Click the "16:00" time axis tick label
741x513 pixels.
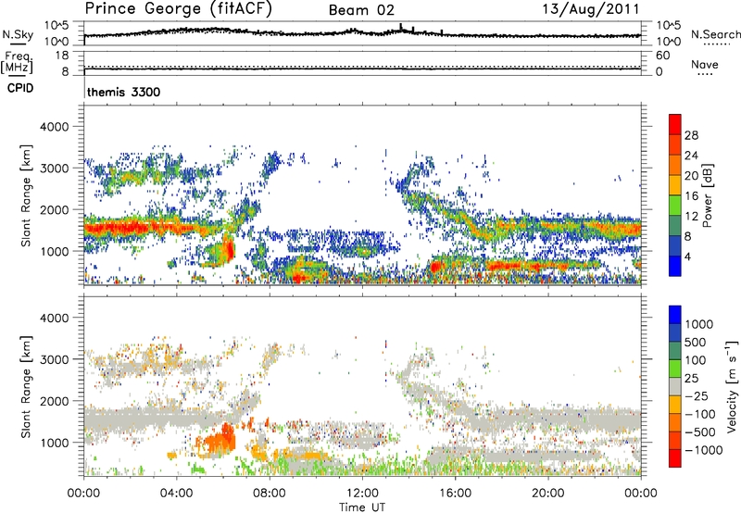click(455, 494)
